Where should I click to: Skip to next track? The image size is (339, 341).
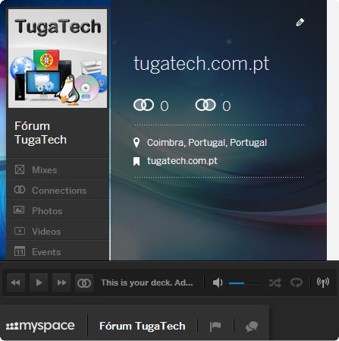61,283
